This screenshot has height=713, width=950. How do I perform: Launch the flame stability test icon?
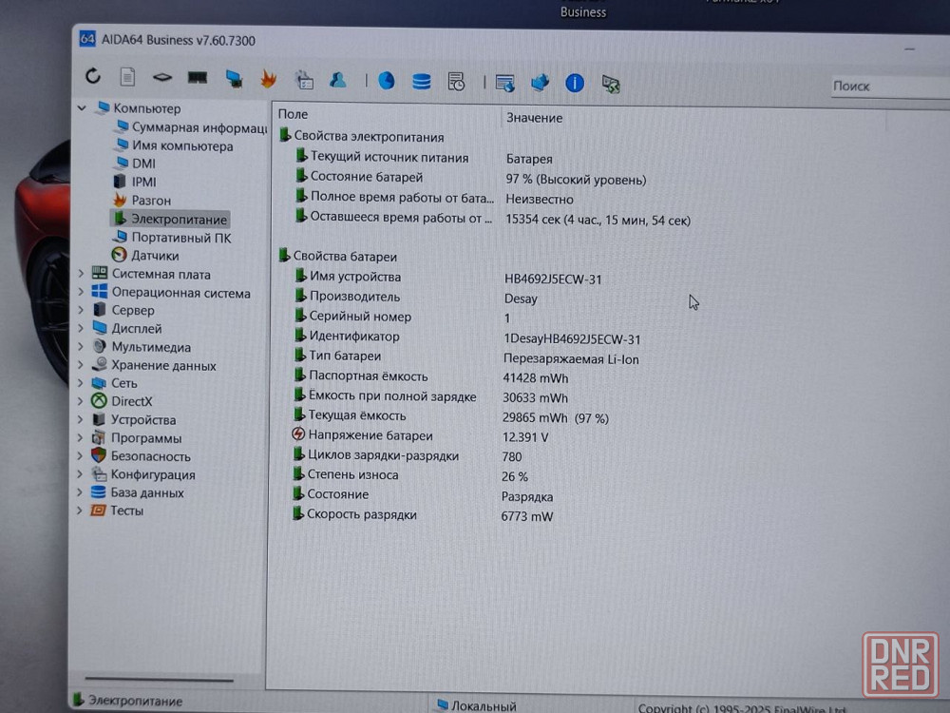269,79
